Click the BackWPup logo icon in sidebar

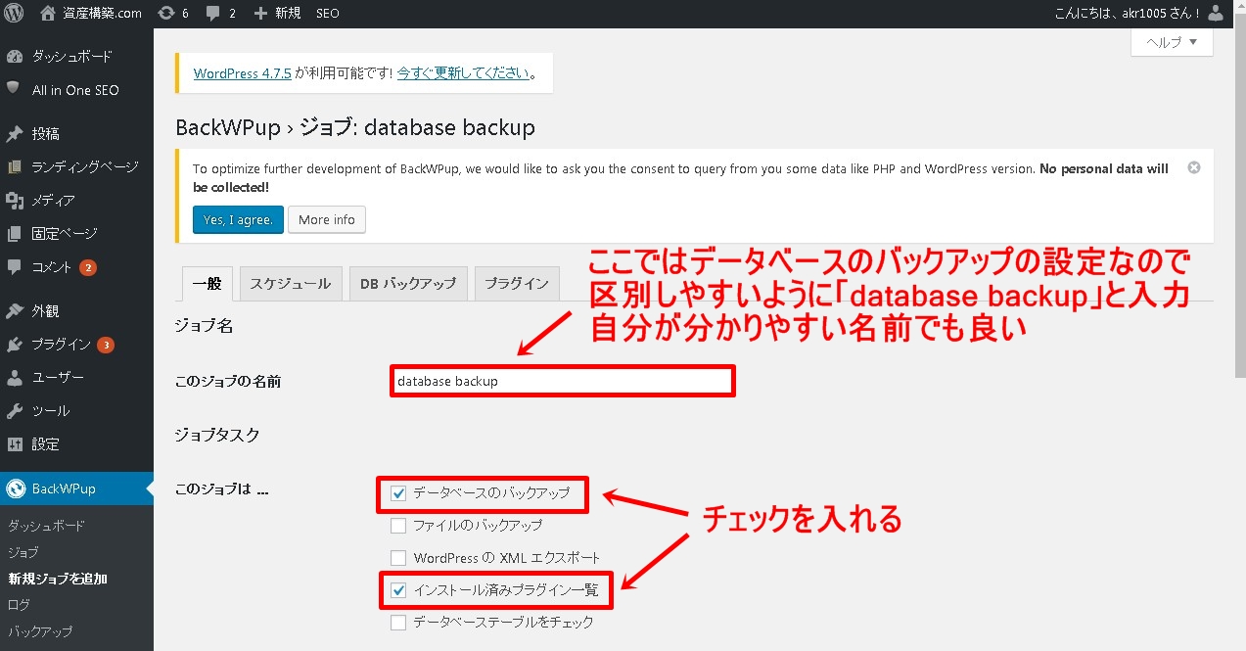point(15,488)
